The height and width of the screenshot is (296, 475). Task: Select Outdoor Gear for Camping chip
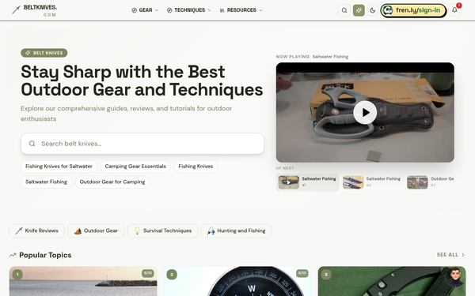[x=112, y=182]
